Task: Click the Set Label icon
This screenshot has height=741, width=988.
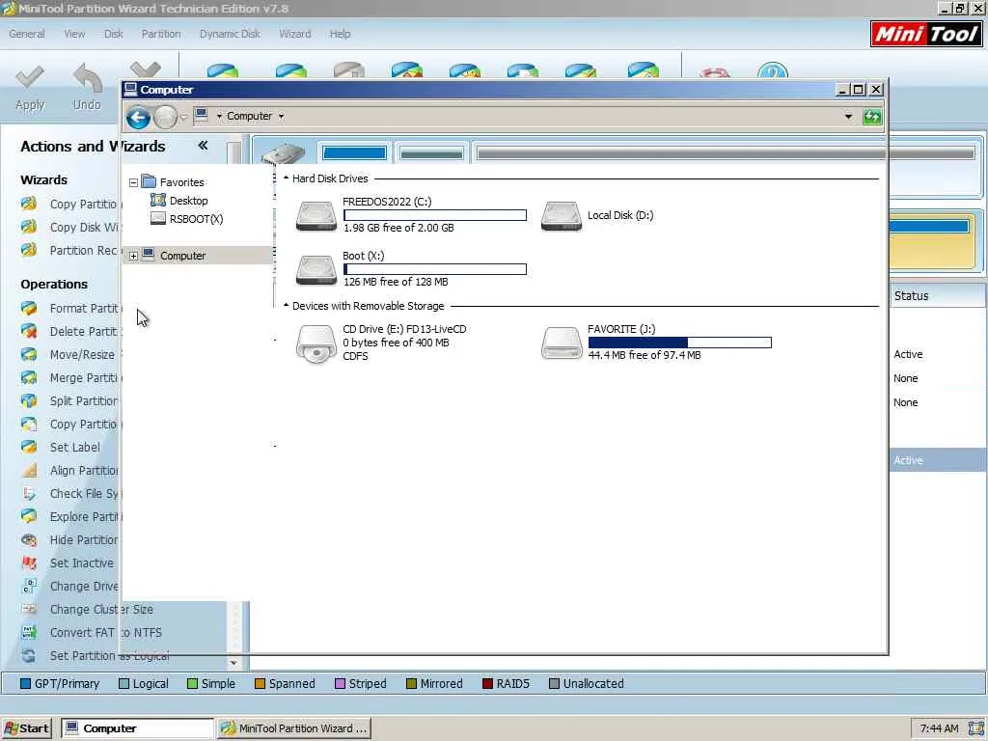Action: 29,448
